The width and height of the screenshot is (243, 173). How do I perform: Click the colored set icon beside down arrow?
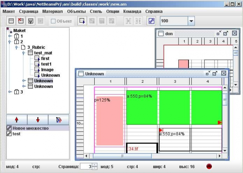click(59, 120)
